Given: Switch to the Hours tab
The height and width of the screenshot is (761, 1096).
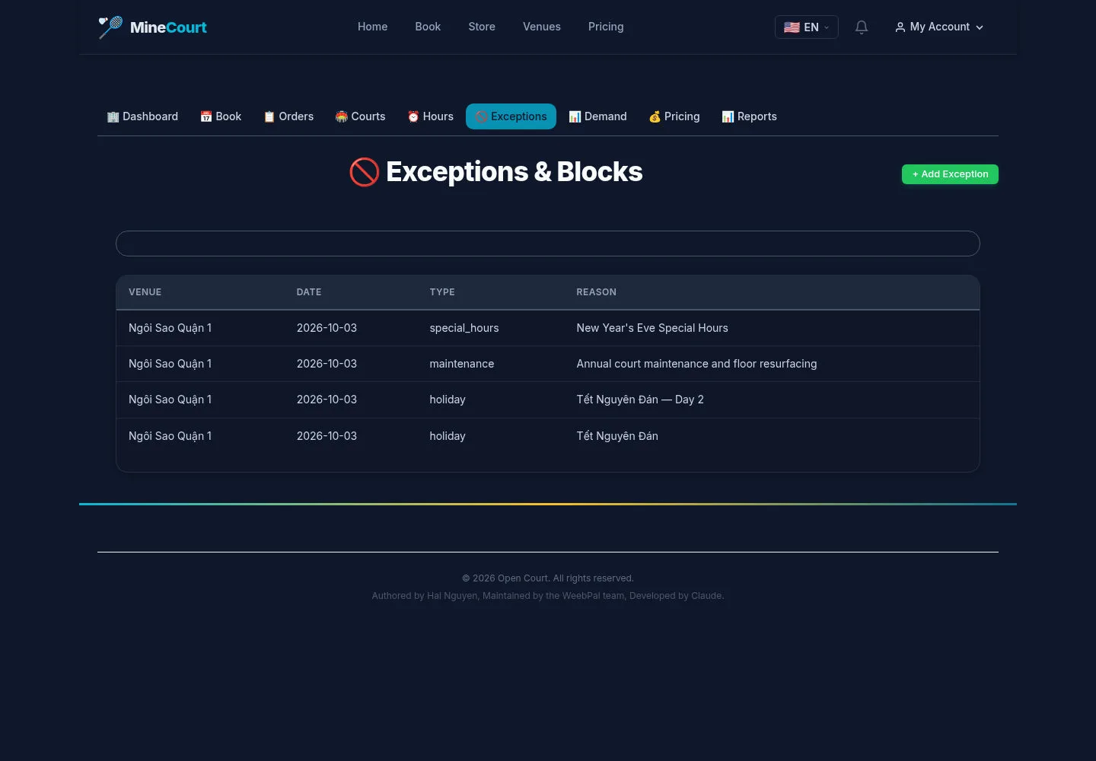Looking at the screenshot, I should tap(430, 116).
